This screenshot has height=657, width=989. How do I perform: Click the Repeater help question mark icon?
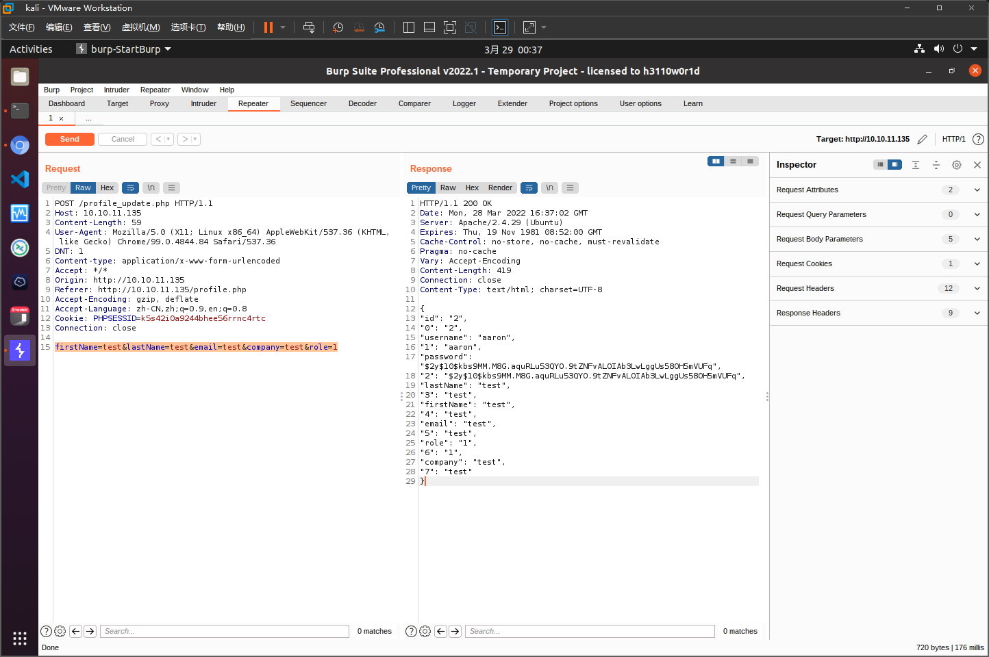click(x=978, y=139)
